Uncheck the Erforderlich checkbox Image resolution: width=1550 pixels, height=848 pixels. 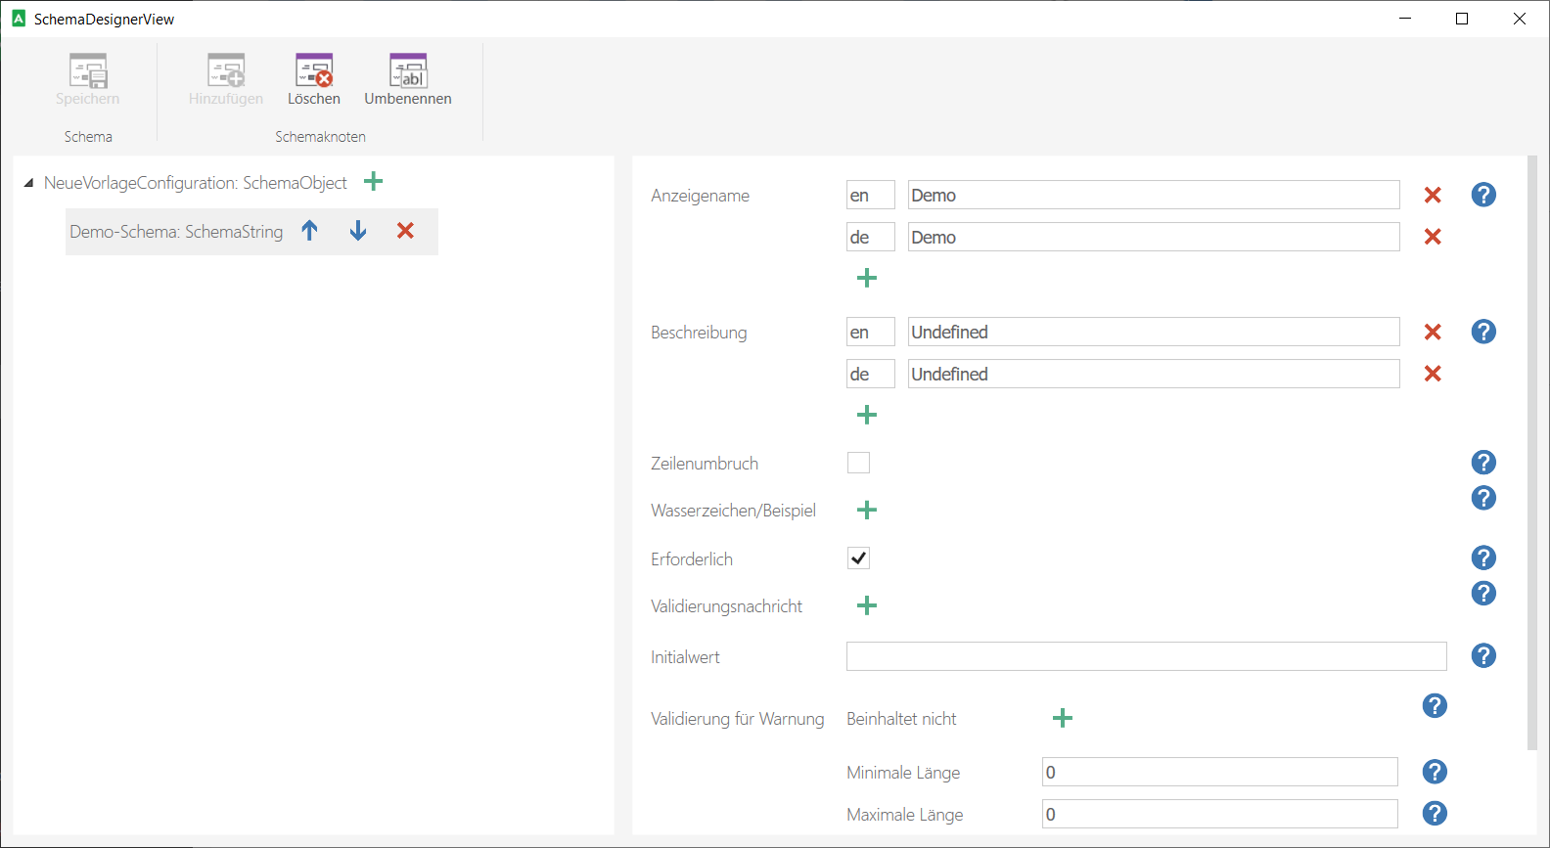[858, 558]
